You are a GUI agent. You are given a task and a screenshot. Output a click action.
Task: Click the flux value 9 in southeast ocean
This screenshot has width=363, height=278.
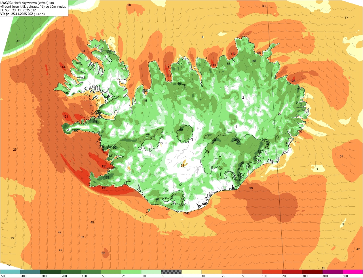point(343,225)
